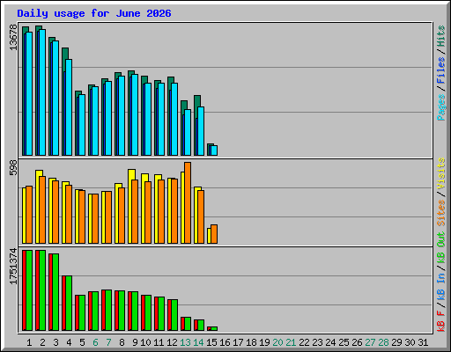The width and height of the screenshot is (451, 352).
Task: Click green day 7 on the x-axis
Action: point(108,342)
